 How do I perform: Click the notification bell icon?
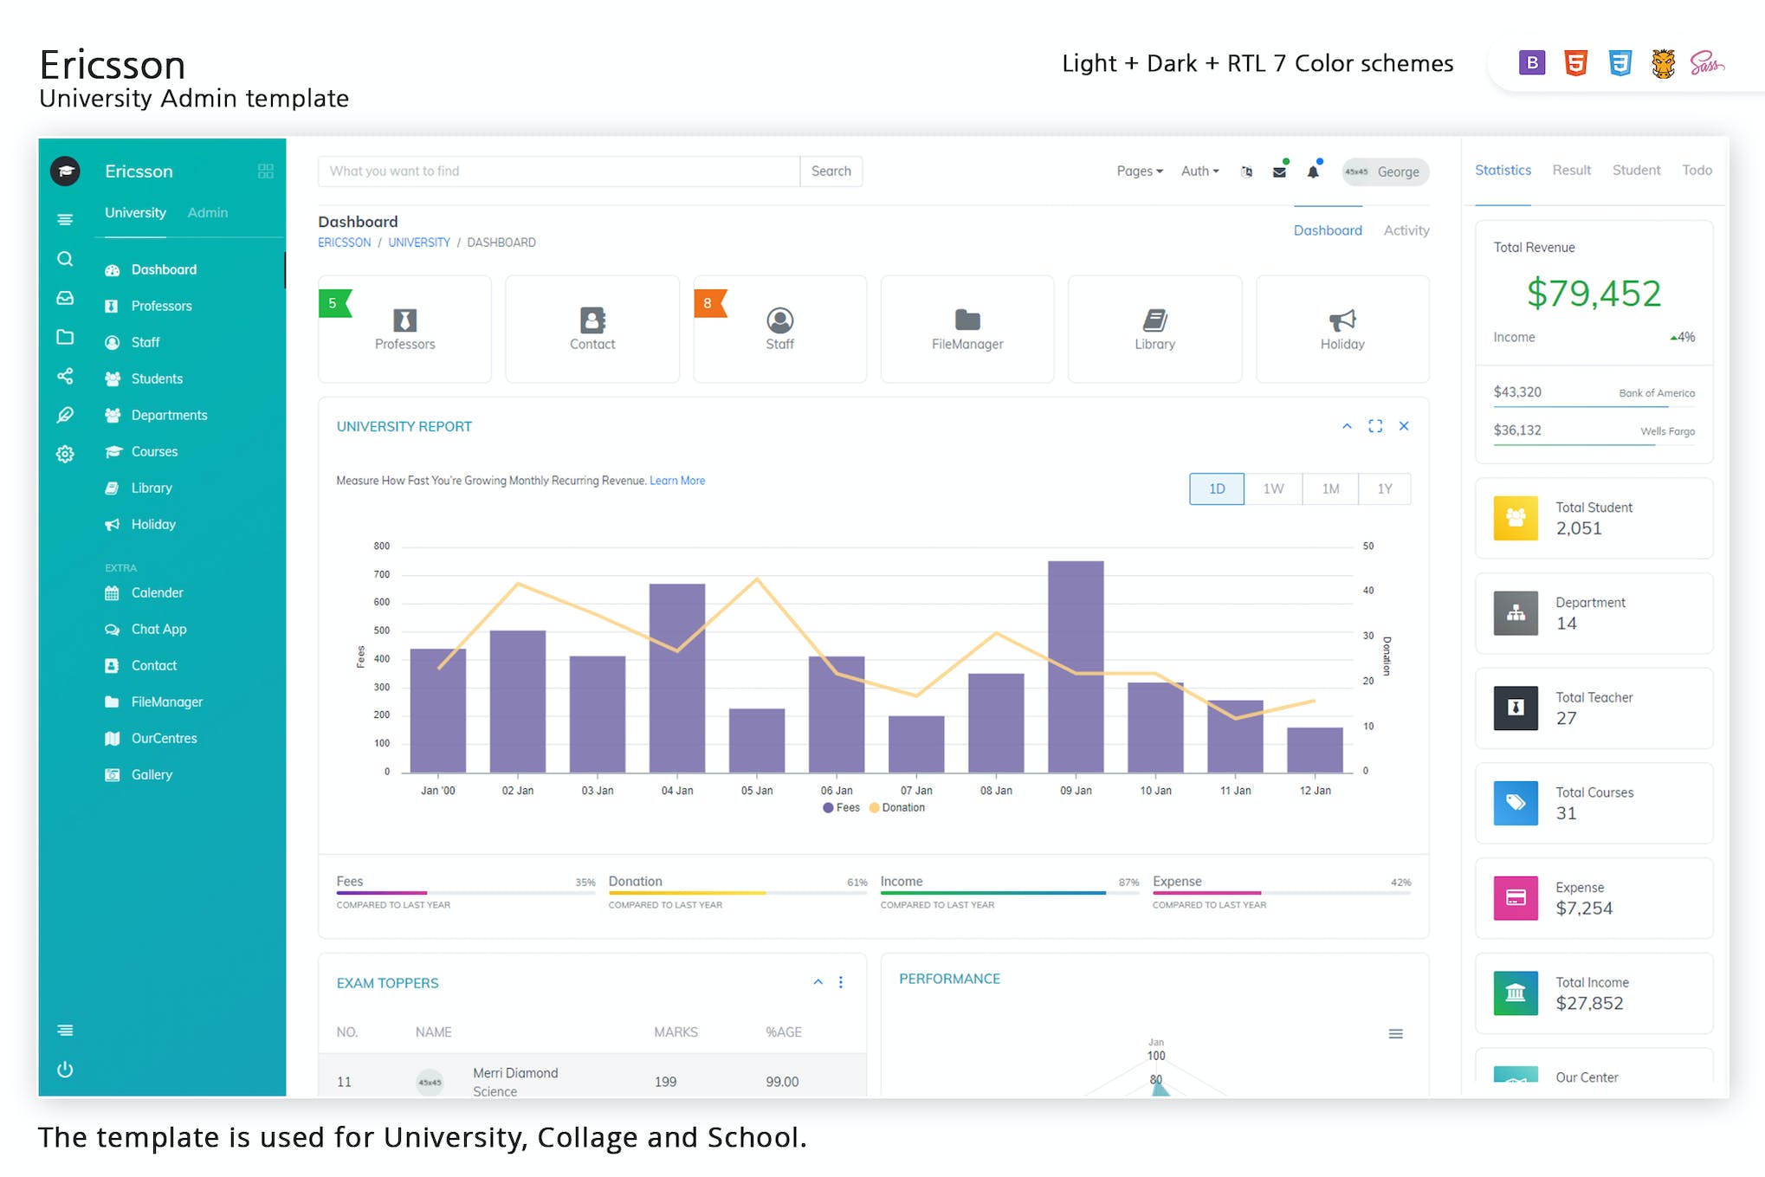(x=1313, y=171)
